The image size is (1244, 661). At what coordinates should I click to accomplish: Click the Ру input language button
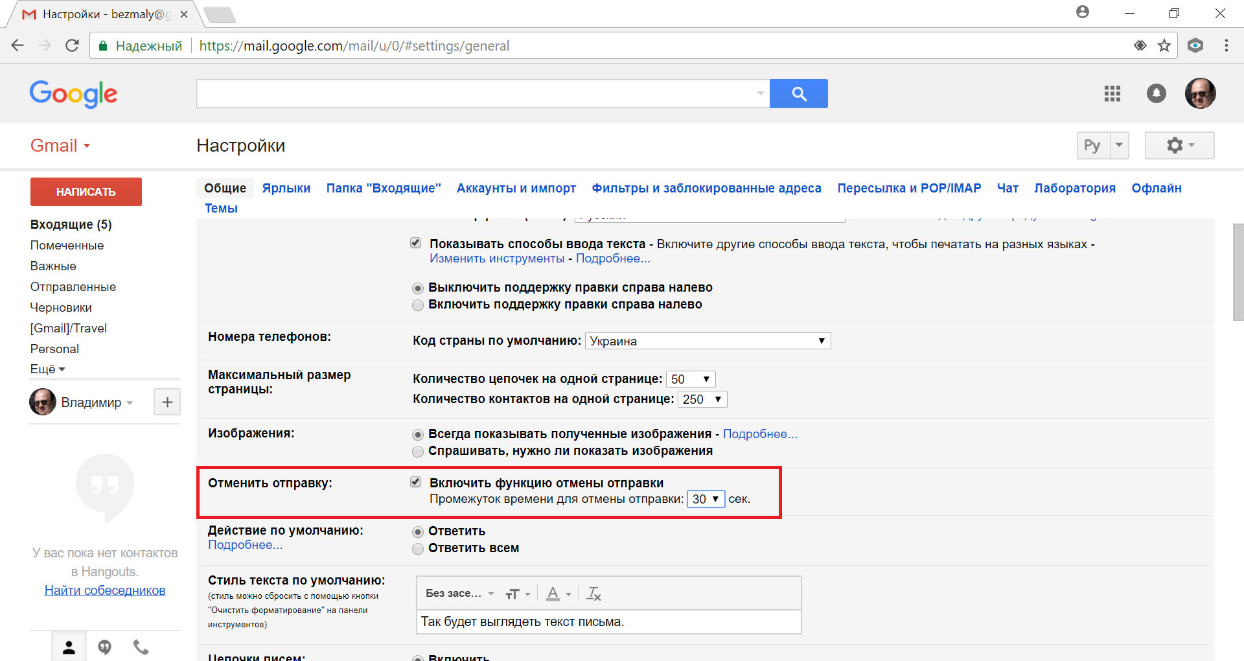coord(1093,145)
